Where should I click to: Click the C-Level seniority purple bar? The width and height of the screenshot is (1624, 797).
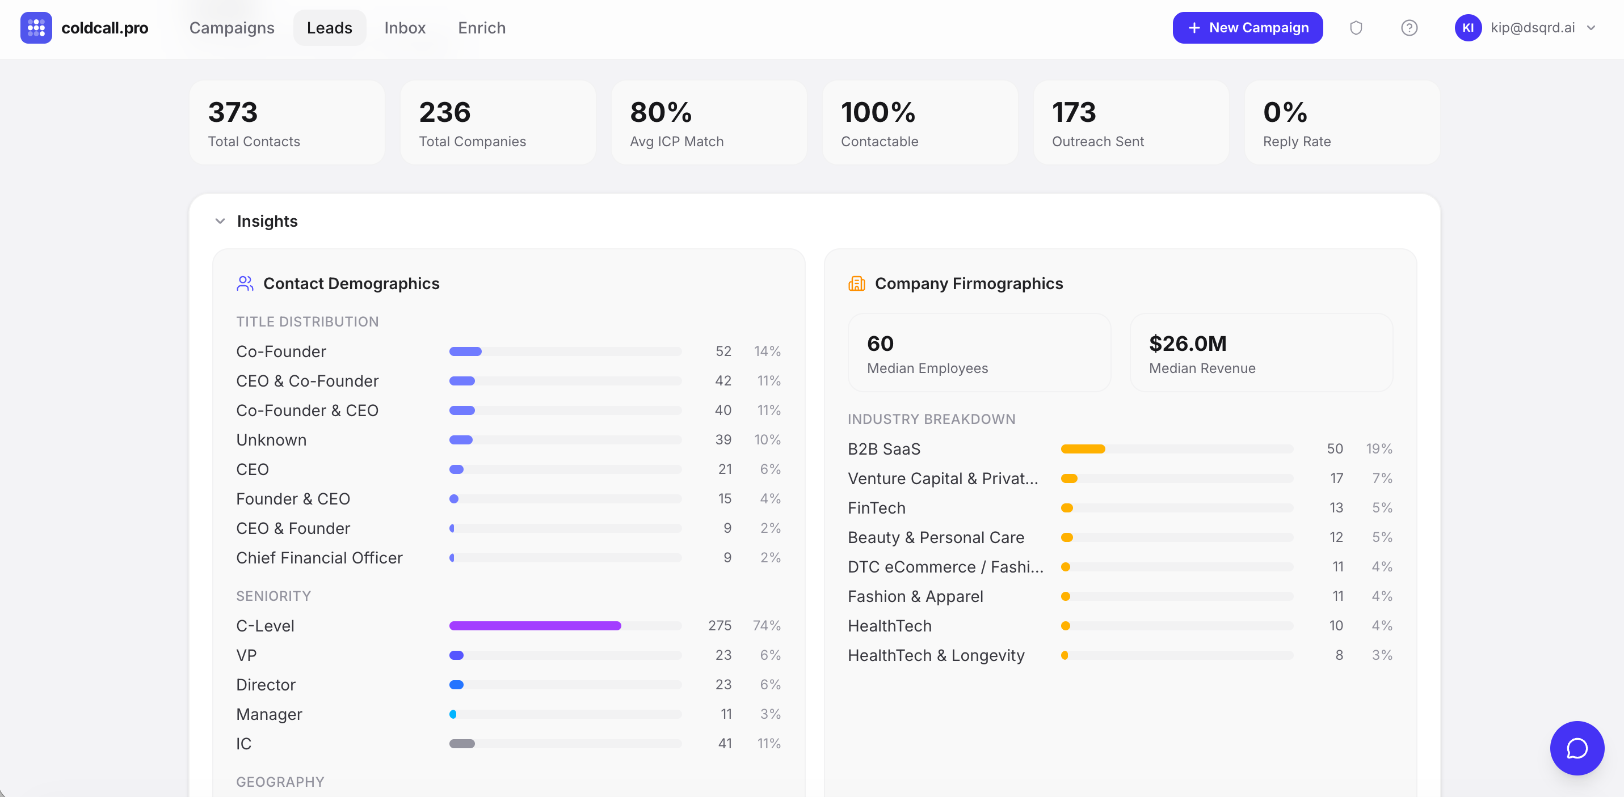(x=535, y=626)
